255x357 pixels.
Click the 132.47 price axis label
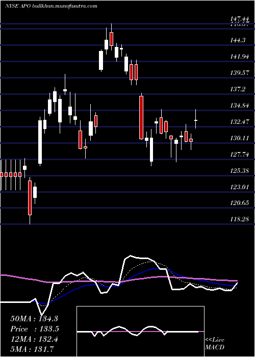(x=239, y=122)
